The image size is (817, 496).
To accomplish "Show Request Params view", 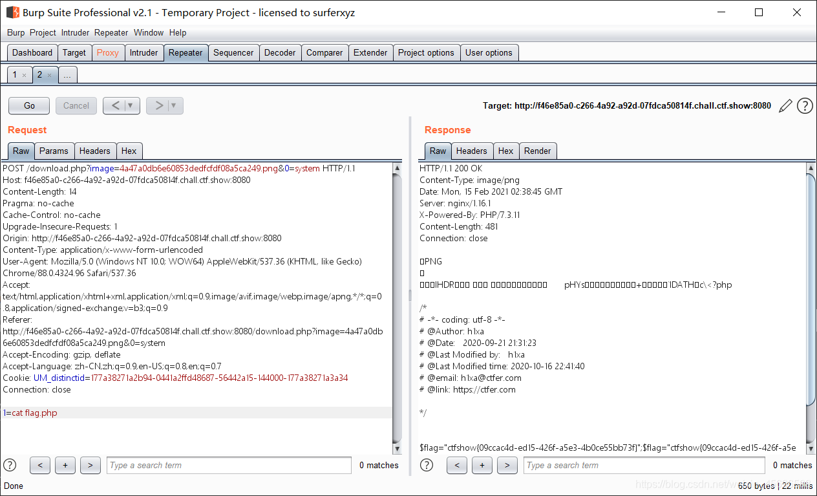I will [x=54, y=151].
